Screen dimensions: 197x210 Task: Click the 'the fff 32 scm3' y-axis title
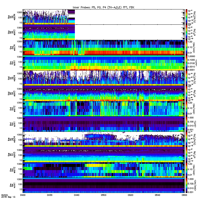click(x=12, y=155)
